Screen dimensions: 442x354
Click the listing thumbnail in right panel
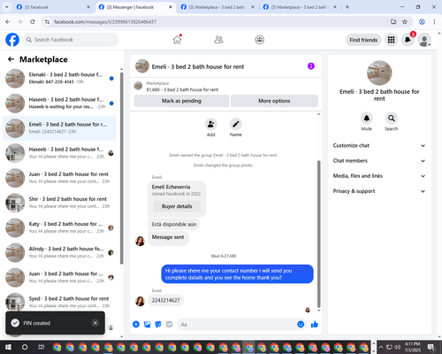[x=379, y=73]
